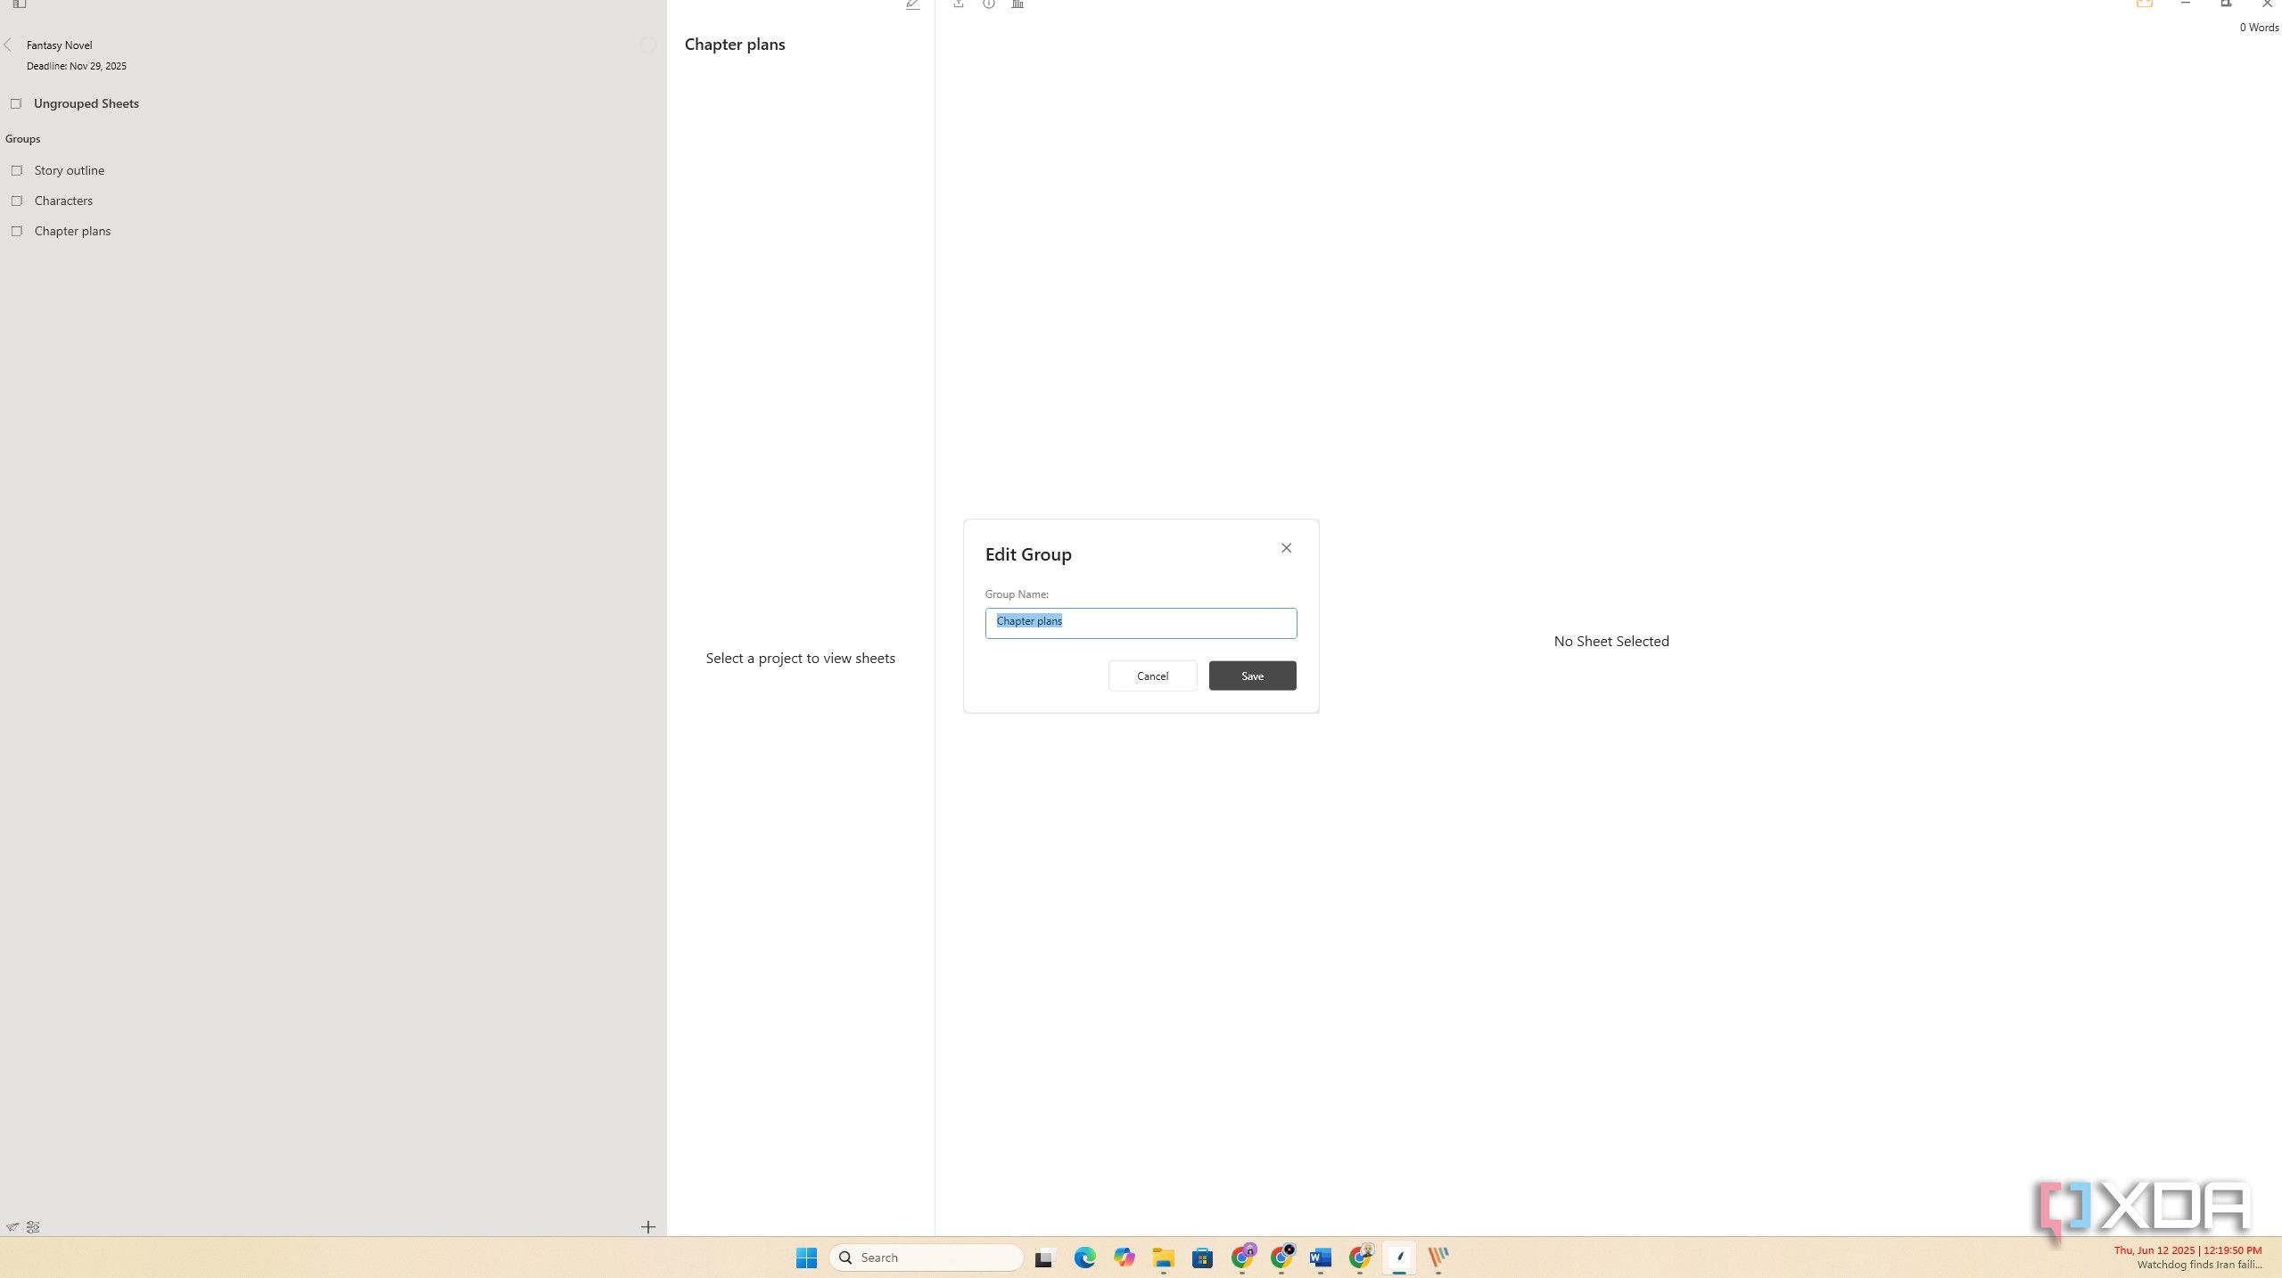
Task: Open Task View from the taskbar
Action: 1044,1258
